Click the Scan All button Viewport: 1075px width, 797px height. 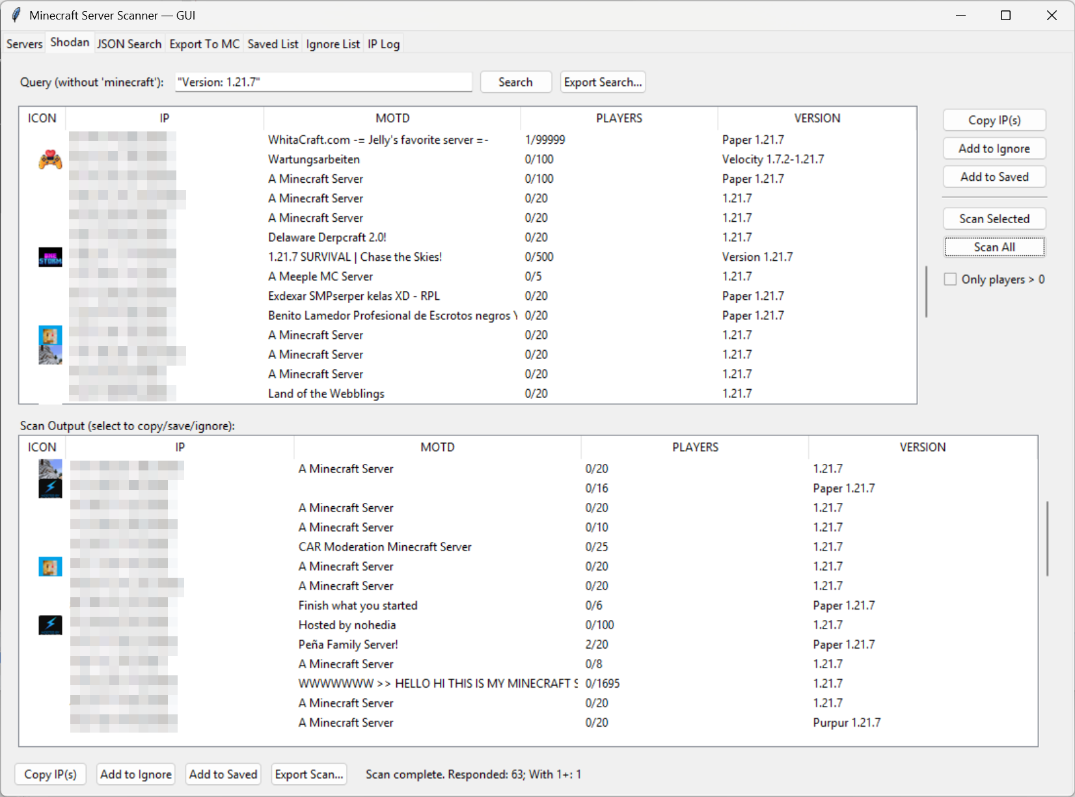(994, 247)
